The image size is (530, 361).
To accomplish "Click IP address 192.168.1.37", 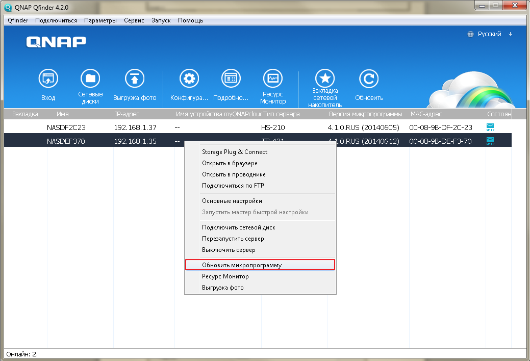I will point(135,127).
